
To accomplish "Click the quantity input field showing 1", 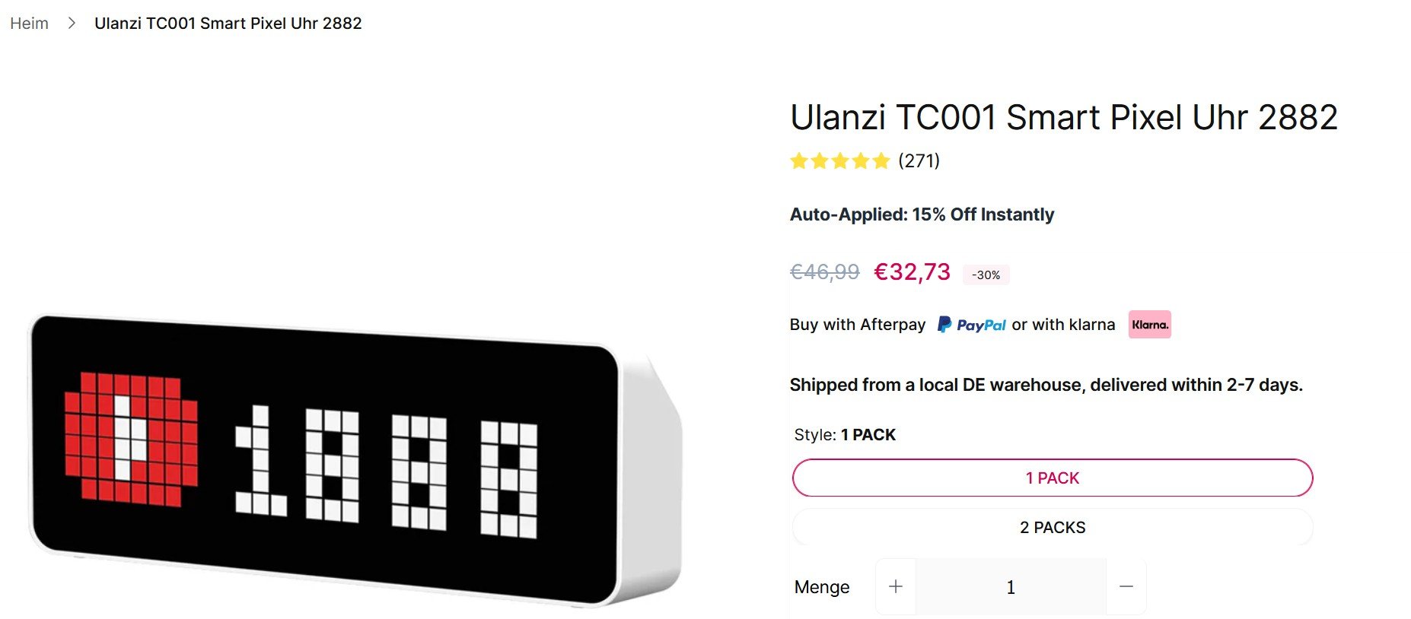I will click(1011, 587).
